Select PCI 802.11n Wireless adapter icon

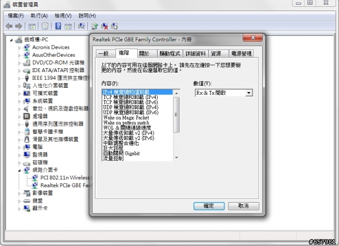pyautogui.click(x=34, y=178)
